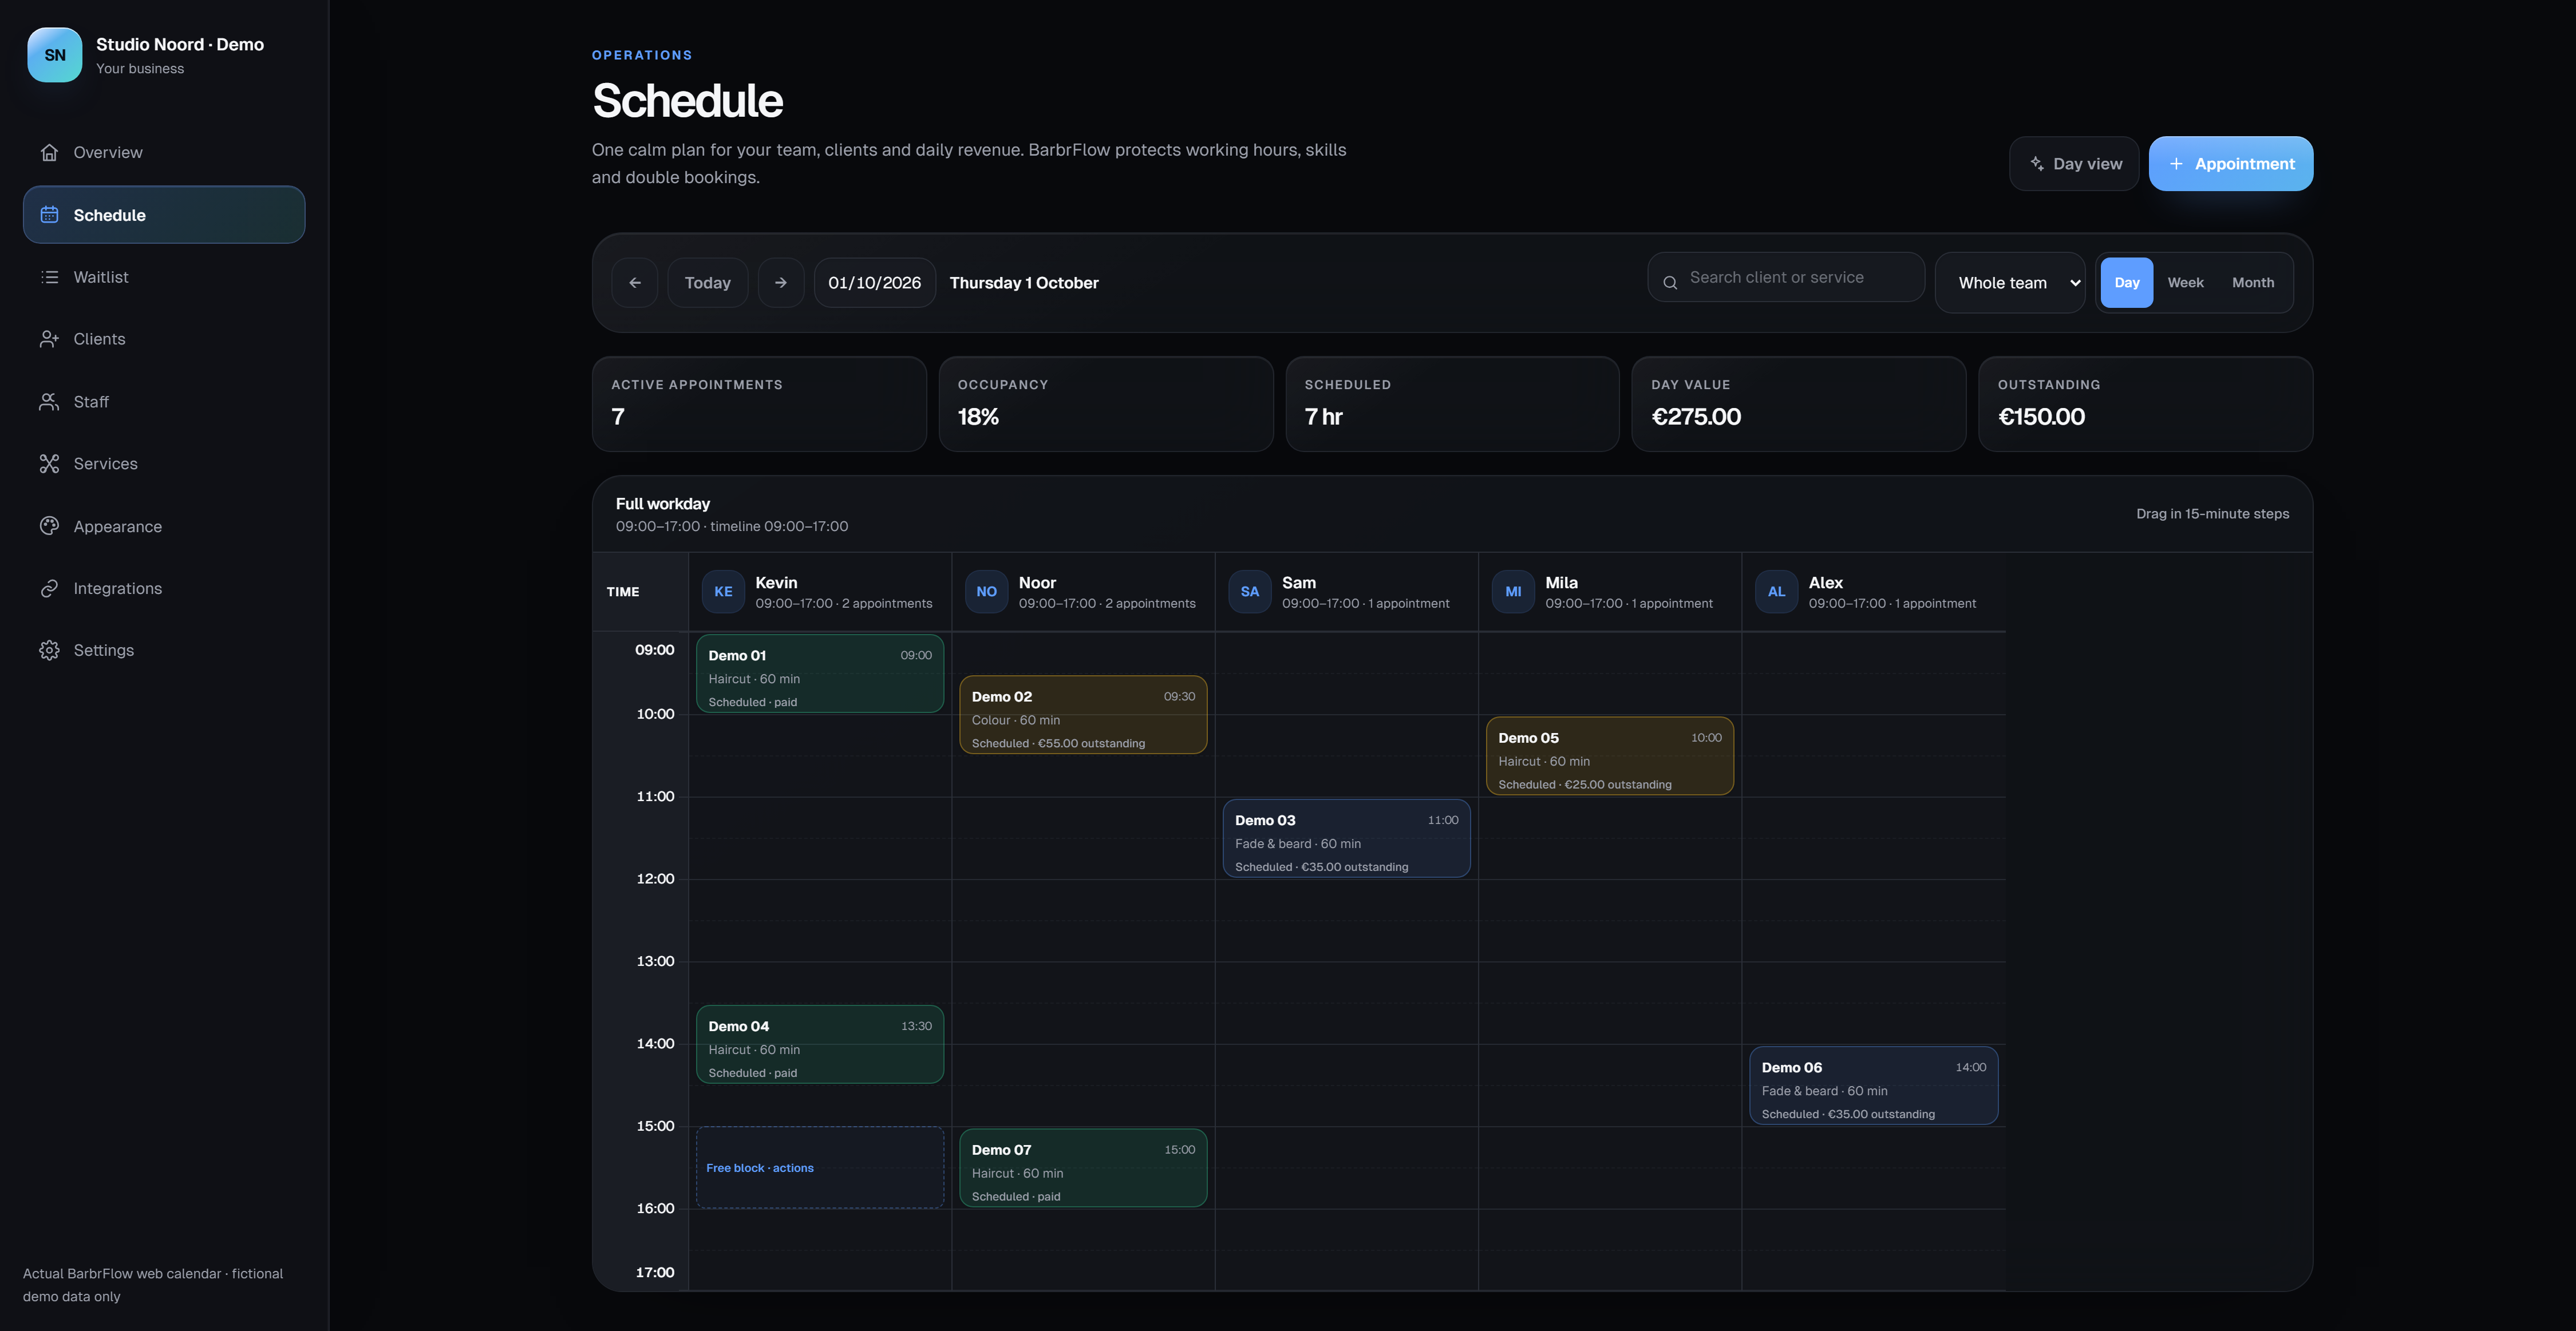The width and height of the screenshot is (2576, 1331).
Task: Click the Settings gear icon
Action: 49,651
